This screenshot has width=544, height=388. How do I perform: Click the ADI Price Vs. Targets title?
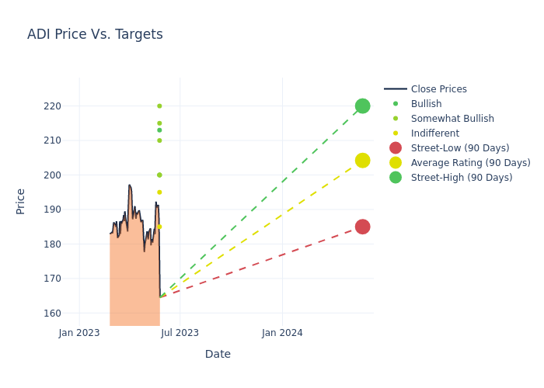(x=95, y=34)
